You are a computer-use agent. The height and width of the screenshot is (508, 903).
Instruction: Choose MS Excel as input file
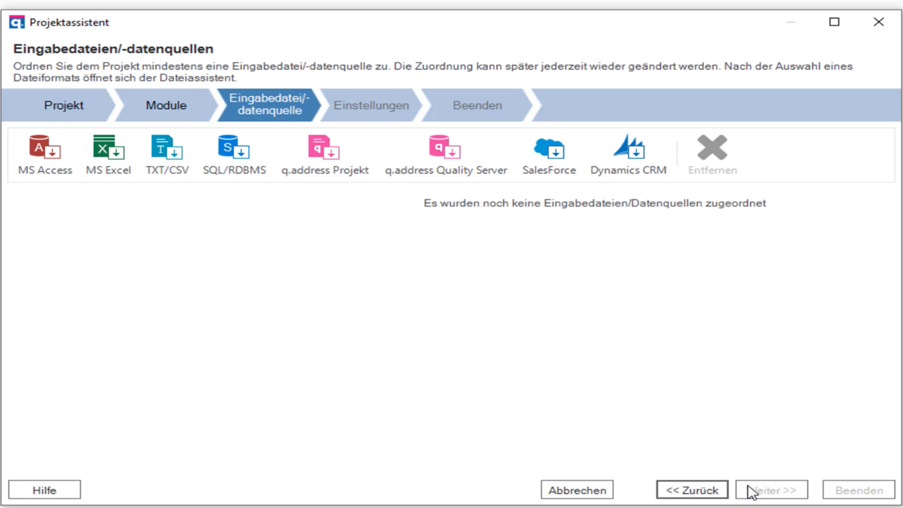coord(108,155)
